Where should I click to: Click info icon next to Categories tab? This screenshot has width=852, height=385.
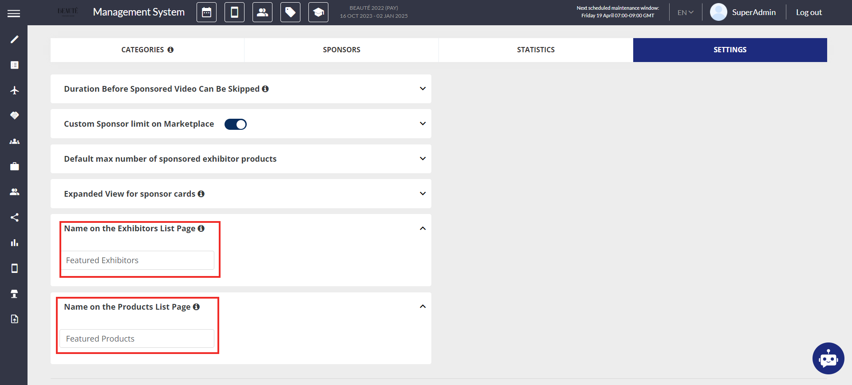[x=170, y=50]
